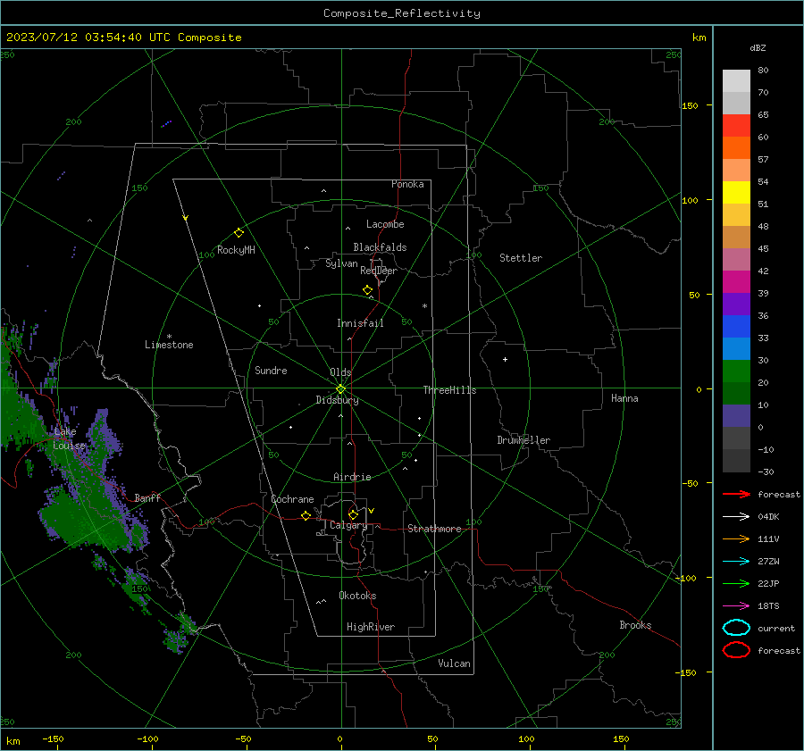Click the -100 tick on the bottom axis
The height and width of the screenshot is (751, 804).
(147, 739)
